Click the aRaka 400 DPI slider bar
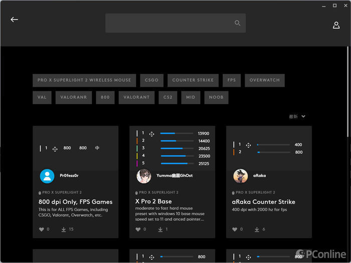Image resolution: width=351 pixels, height=263 pixels. 274,145
